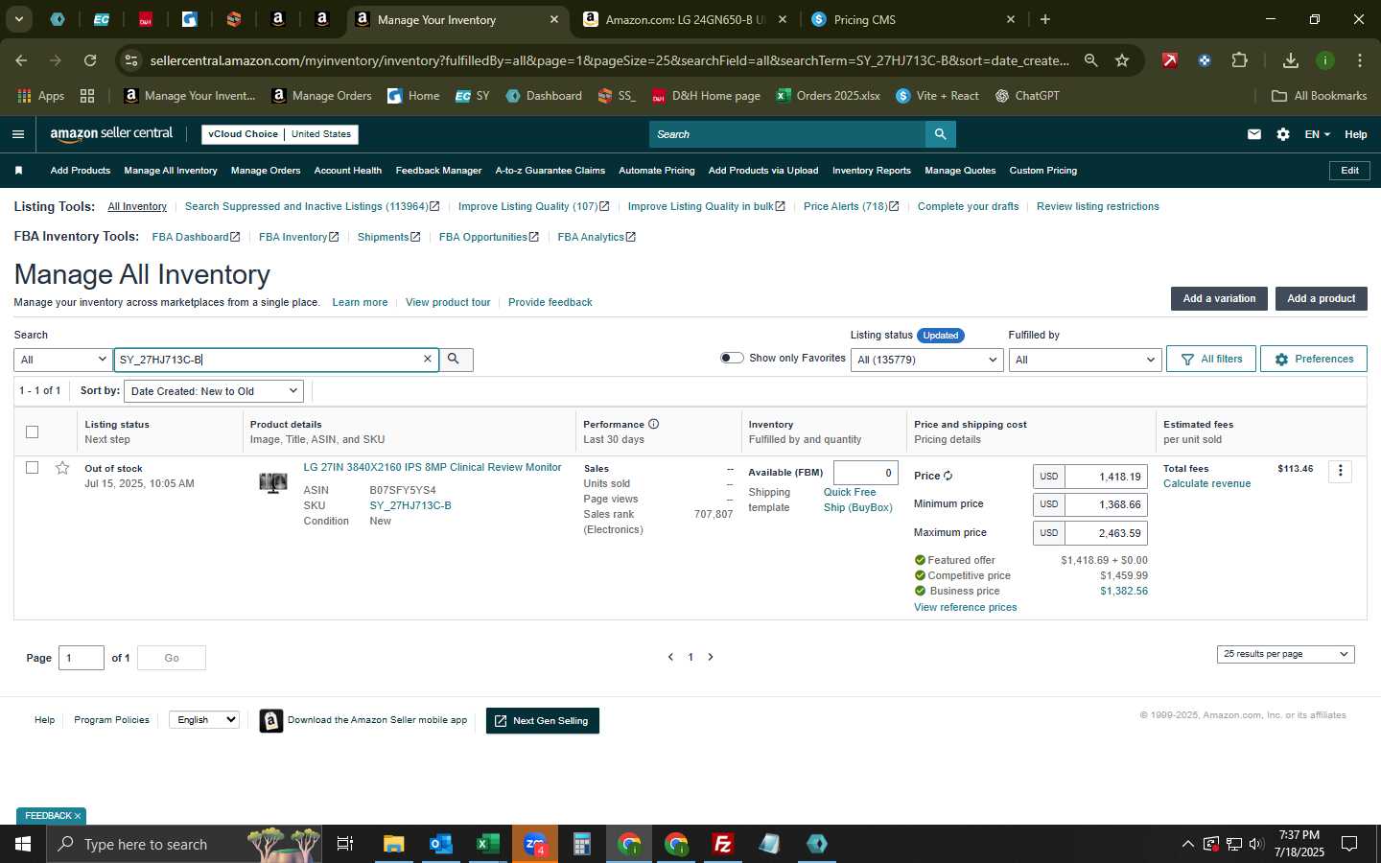Mark the listing as favorite with the star

point(62,468)
